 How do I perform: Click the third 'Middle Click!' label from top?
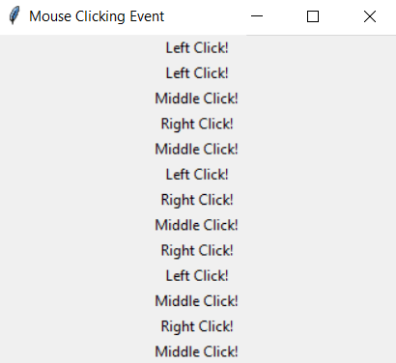[x=196, y=225]
